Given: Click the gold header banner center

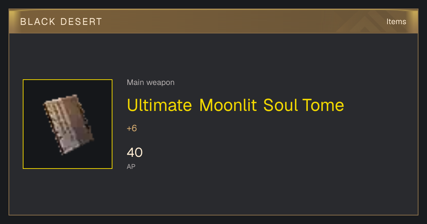Looking at the screenshot, I should (x=213, y=21).
